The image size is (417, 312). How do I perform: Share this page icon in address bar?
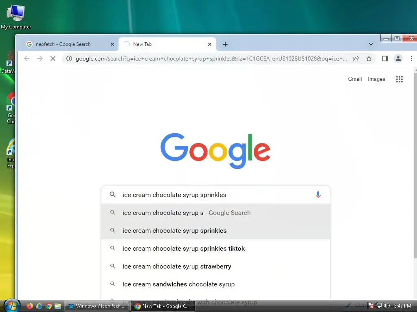point(356,58)
